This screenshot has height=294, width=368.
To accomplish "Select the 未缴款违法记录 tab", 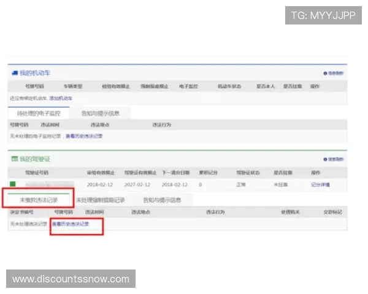I will (x=39, y=200).
